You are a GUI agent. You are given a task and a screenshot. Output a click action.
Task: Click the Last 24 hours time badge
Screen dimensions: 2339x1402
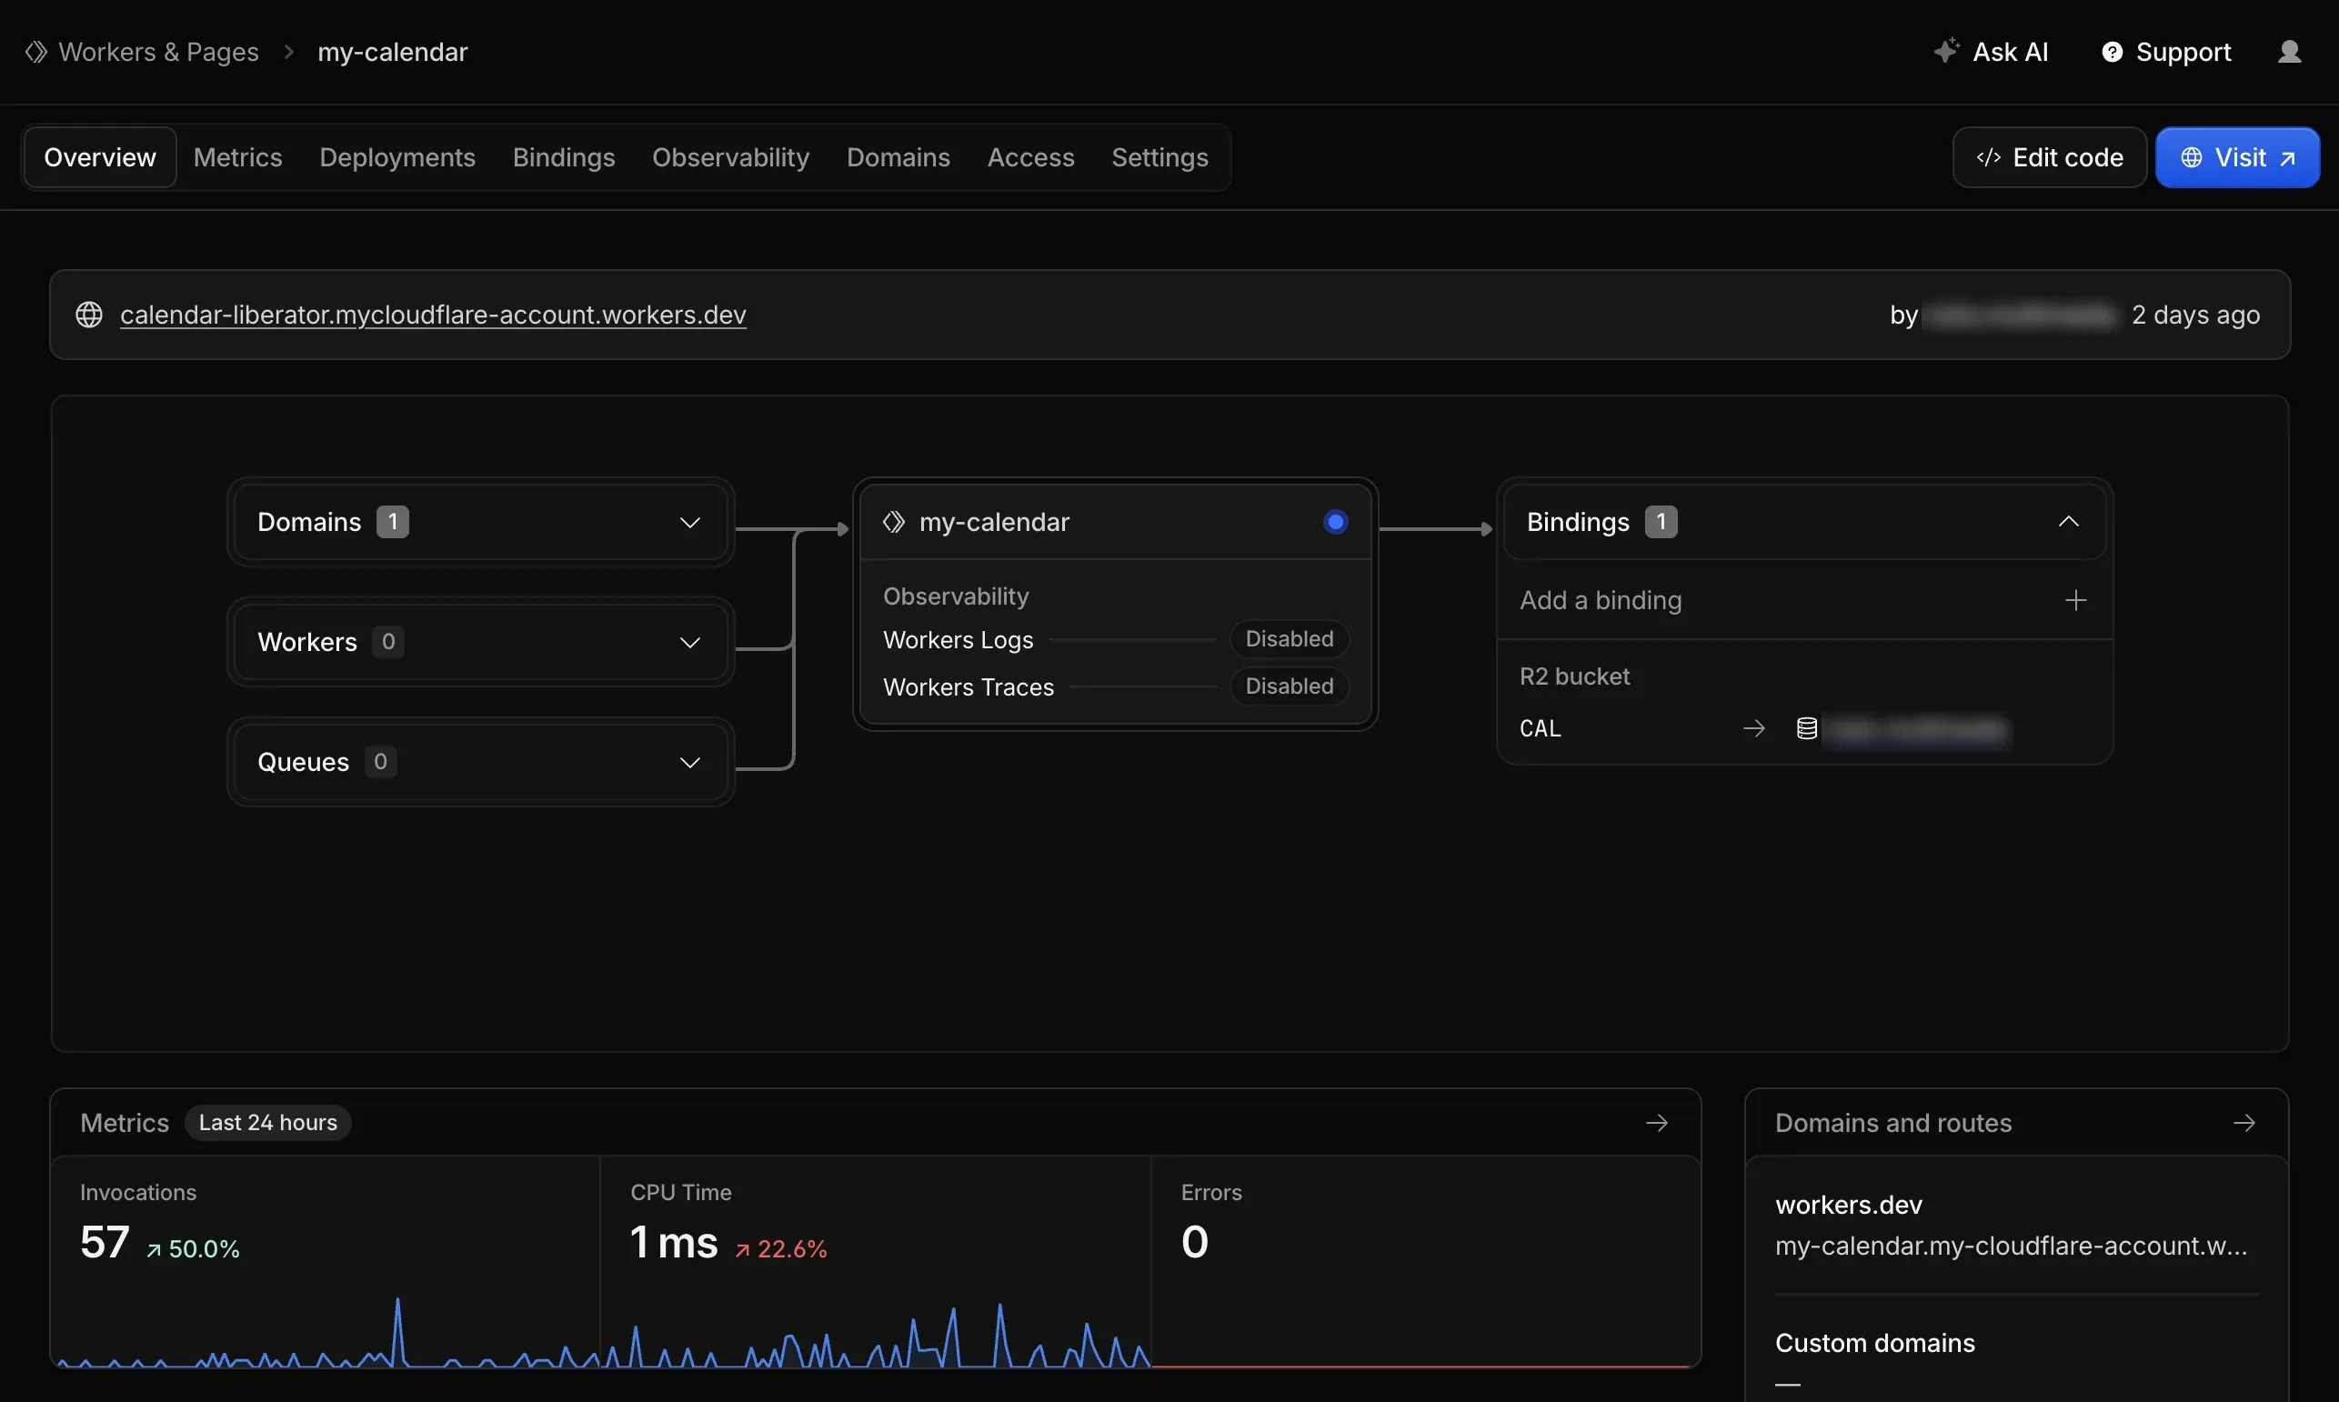coord(268,1122)
